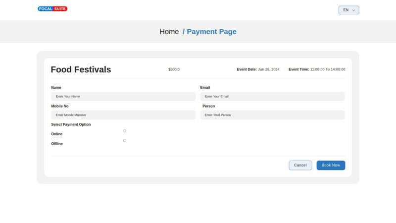Click the Online option label
Viewport: 396px width, 223px height.
57,134
